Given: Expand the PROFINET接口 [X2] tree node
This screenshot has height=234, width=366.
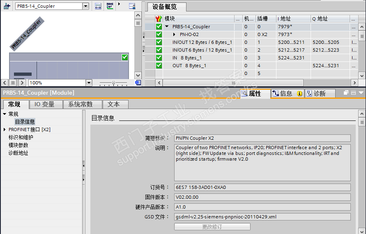Looking at the screenshot, I should pos(5,129).
